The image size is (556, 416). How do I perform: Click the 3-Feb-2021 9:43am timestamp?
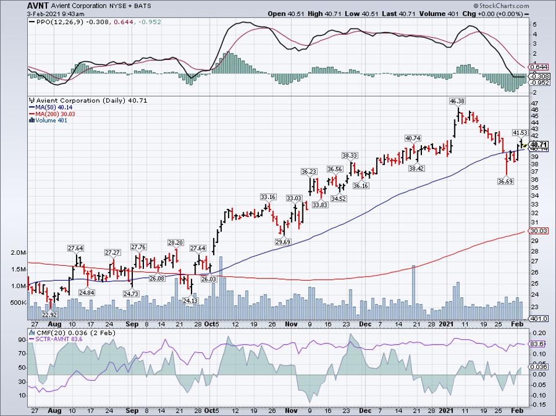coord(56,14)
